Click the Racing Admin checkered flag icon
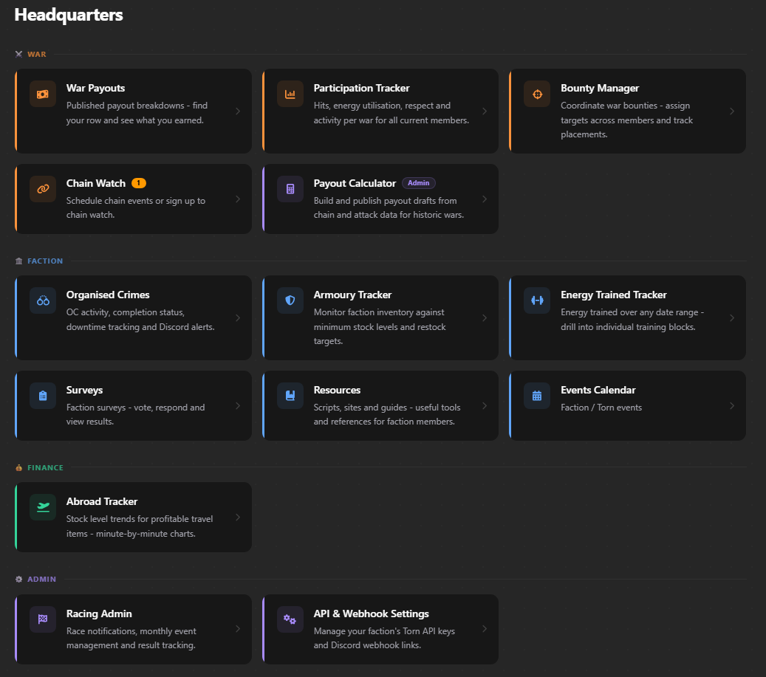This screenshot has height=677, width=766. 43,619
